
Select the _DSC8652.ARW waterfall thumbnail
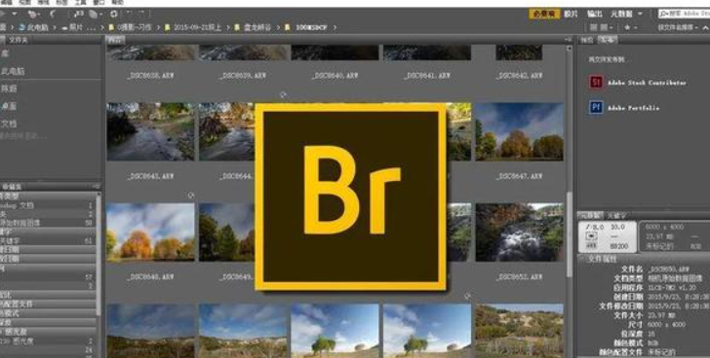520,233
